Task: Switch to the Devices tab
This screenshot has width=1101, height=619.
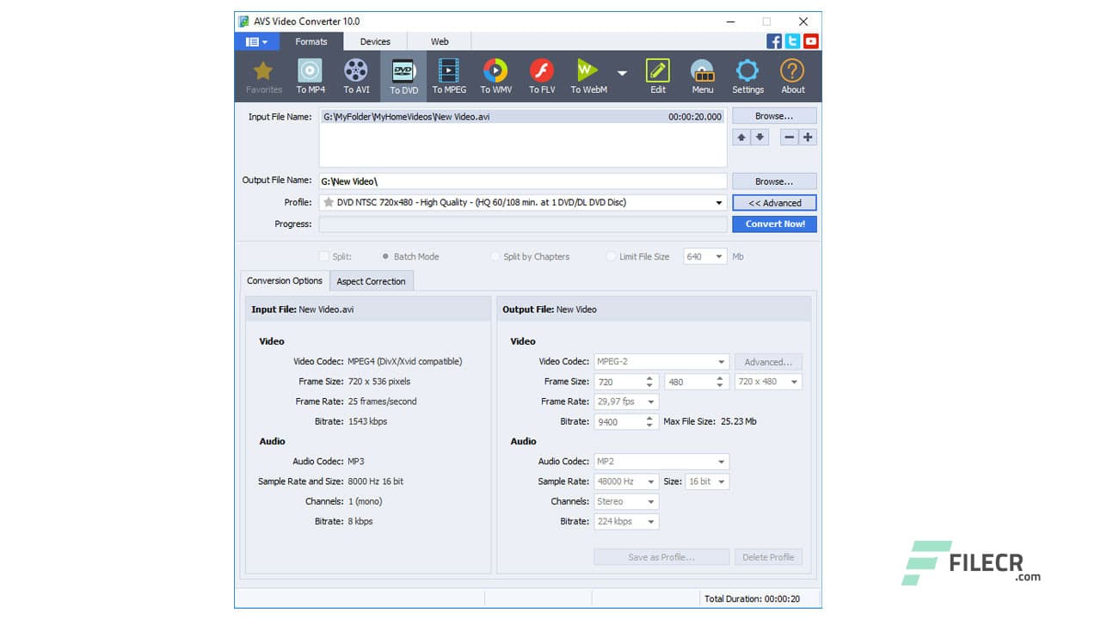Action: (375, 40)
